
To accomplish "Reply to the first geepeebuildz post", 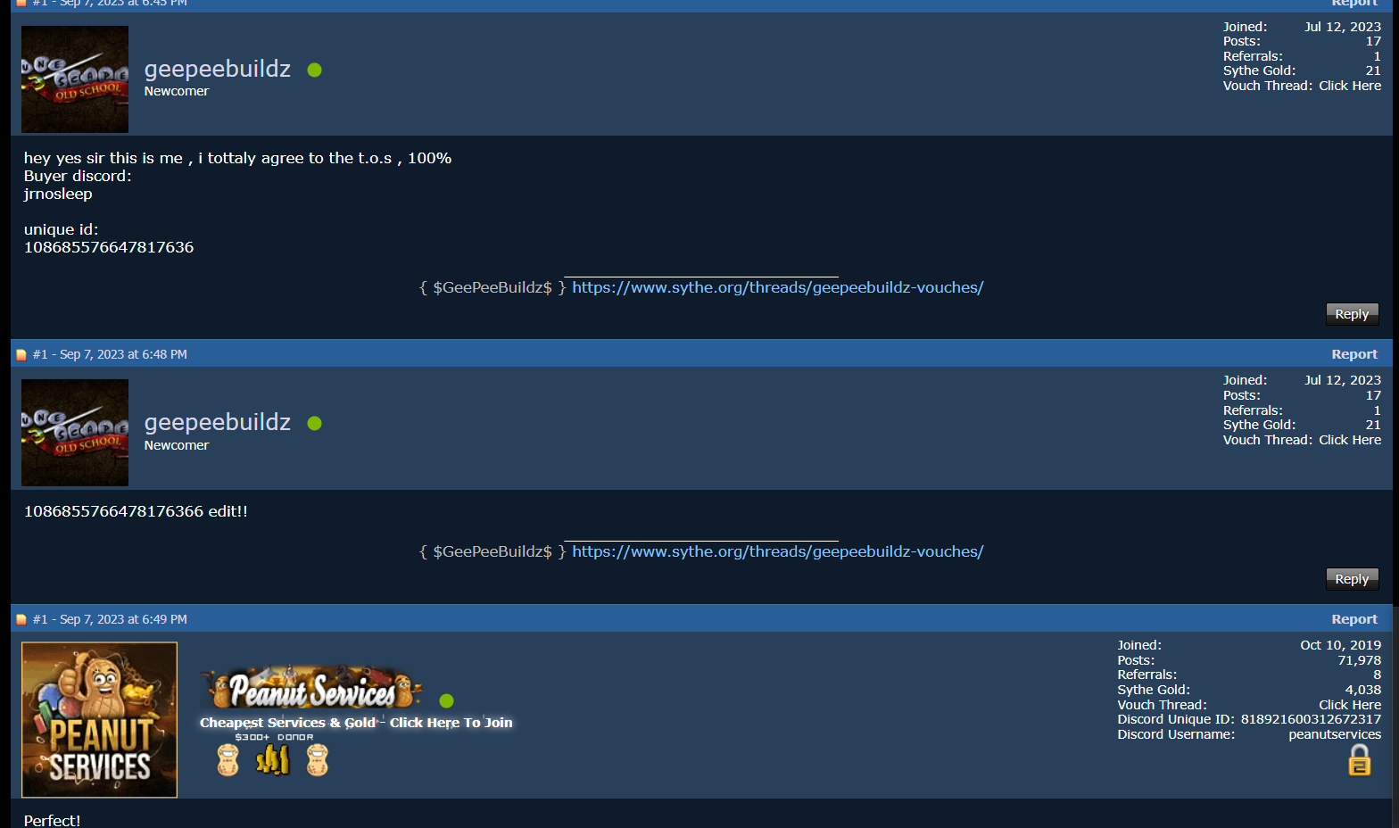I will coord(1352,314).
